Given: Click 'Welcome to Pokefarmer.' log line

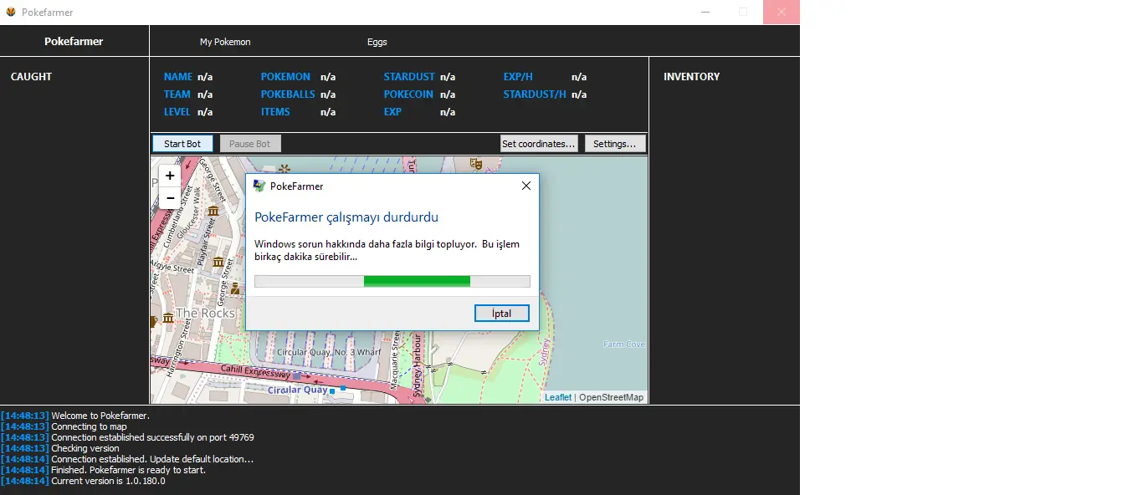Looking at the screenshot, I should 100,416.
